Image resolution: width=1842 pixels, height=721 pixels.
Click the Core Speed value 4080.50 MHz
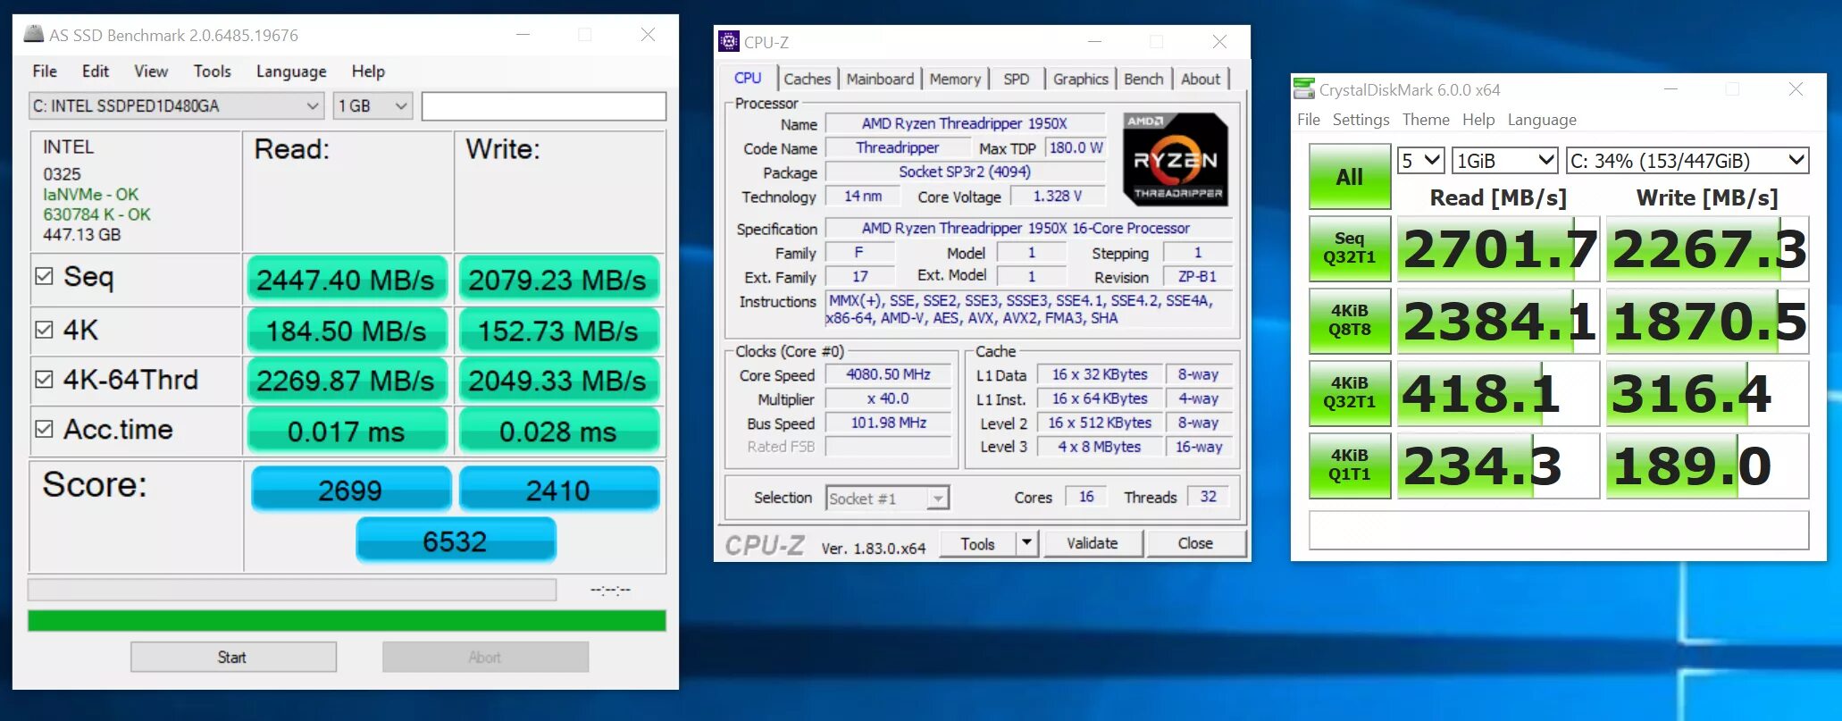click(x=888, y=374)
